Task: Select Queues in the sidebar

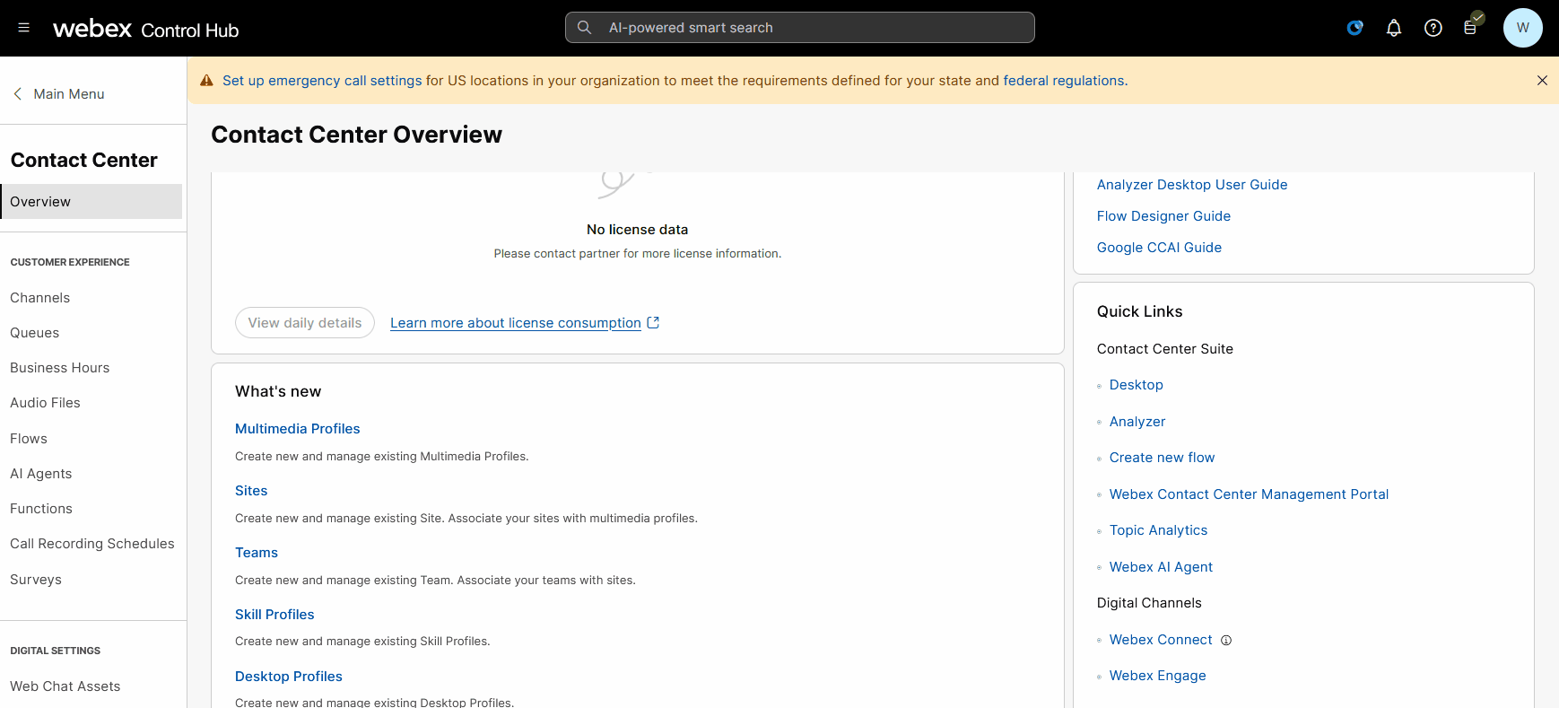Action: tap(35, 333)
